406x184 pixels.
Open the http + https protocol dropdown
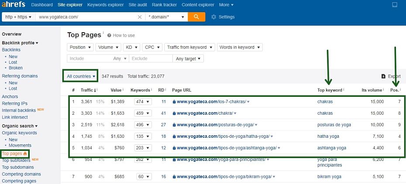tap(18, 17)
